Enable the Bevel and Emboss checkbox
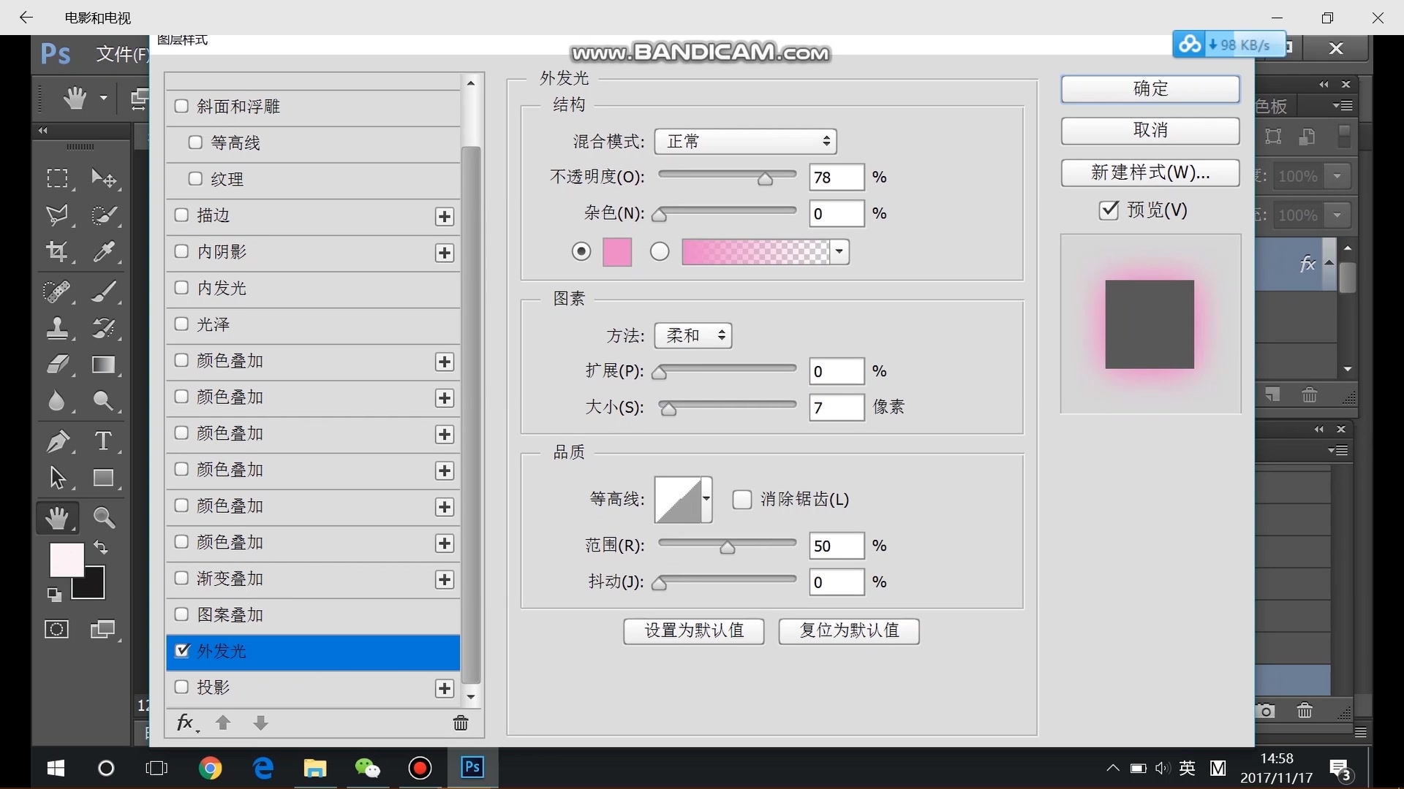Screen dimensions: 1404x789 [181, 106]
